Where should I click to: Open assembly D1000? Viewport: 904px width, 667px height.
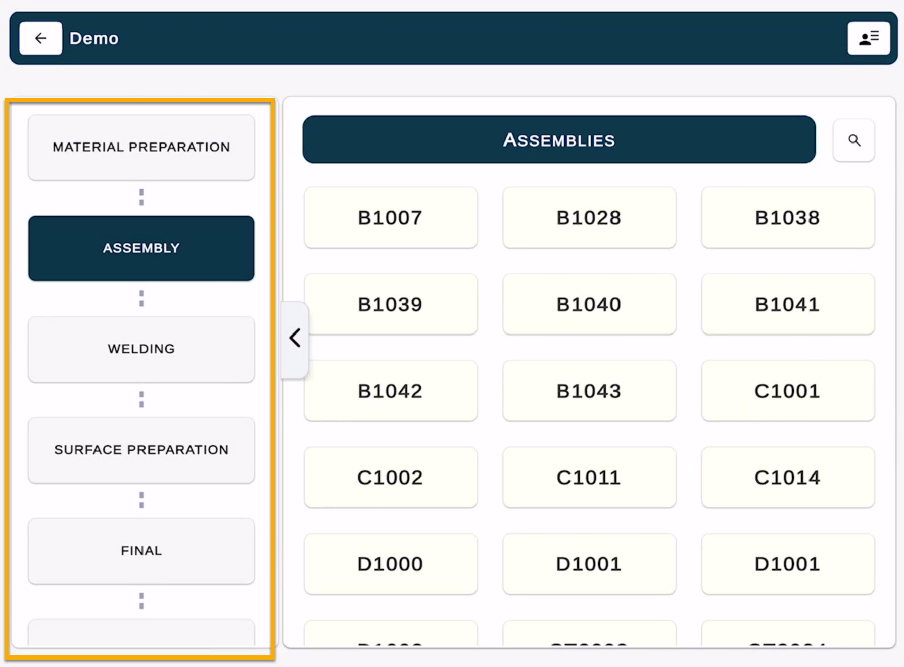tap(390, 564)
